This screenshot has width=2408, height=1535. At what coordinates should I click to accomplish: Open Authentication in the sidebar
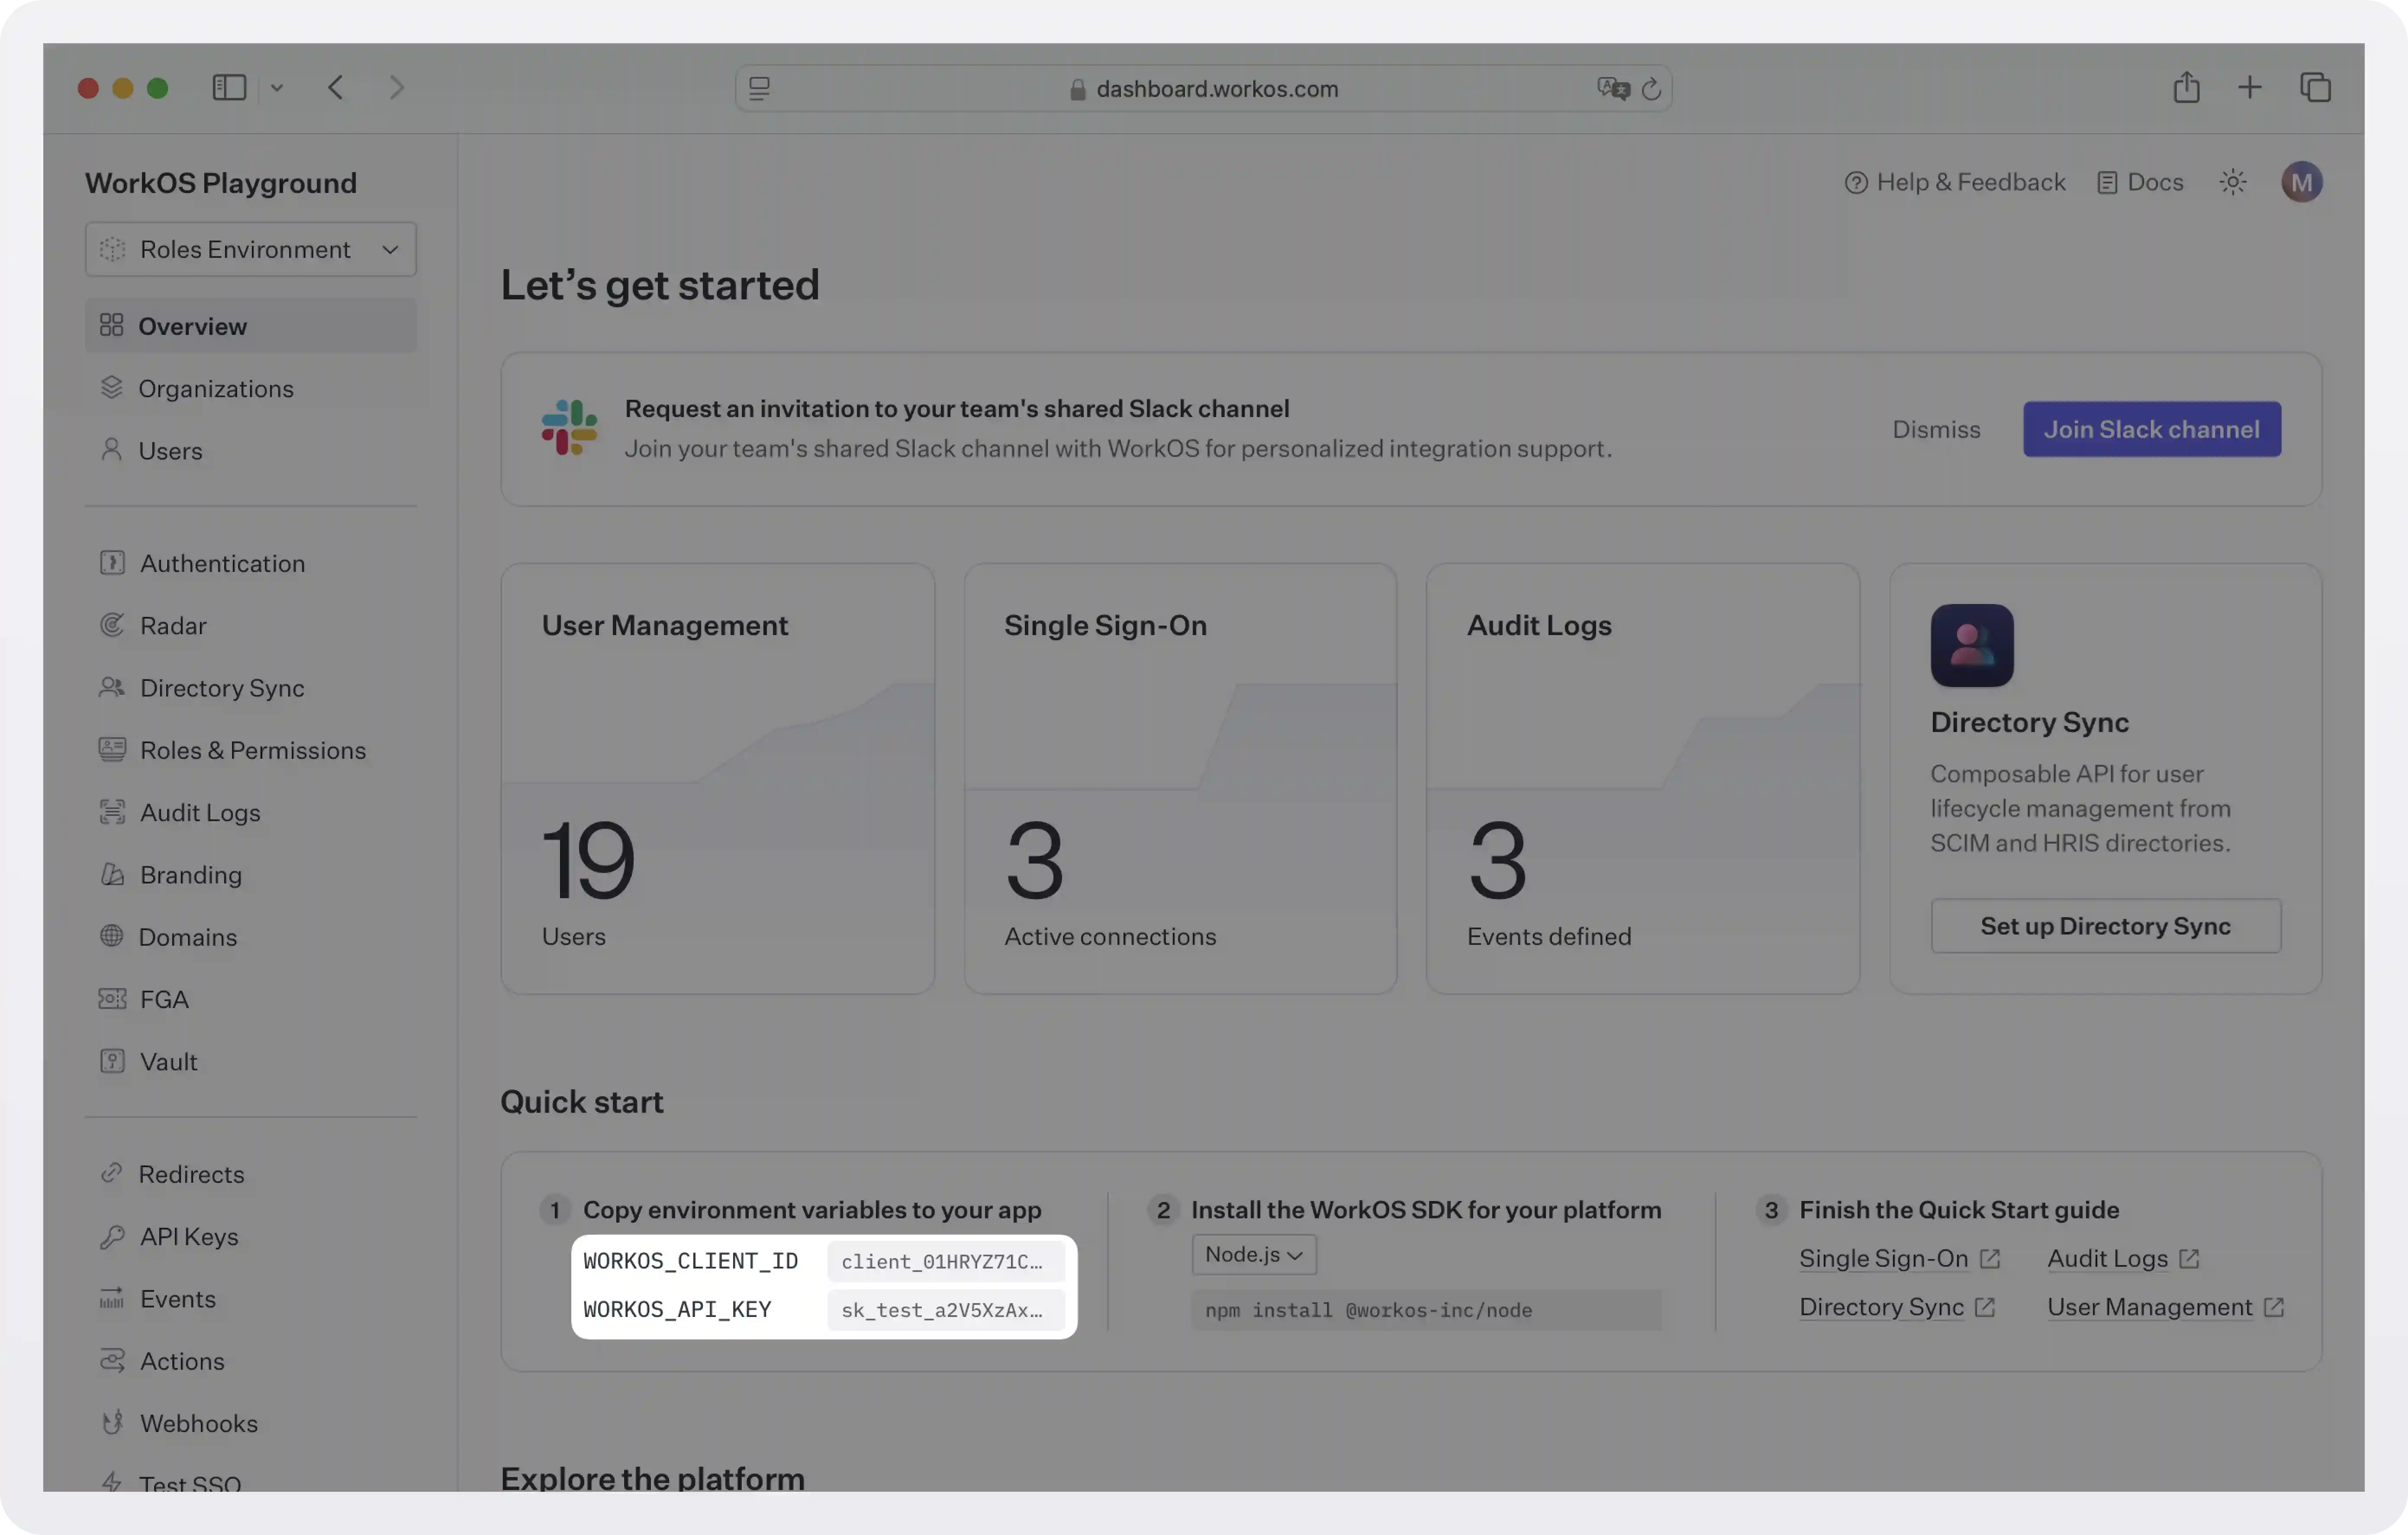[x=251, y=564]
